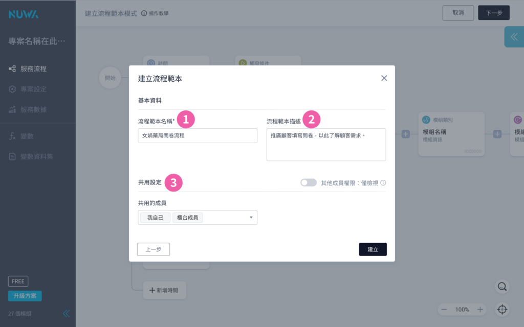Click the 升級方案 upgrade button
The height and width of the screenshot is (327, 524).
pos(25,296)
